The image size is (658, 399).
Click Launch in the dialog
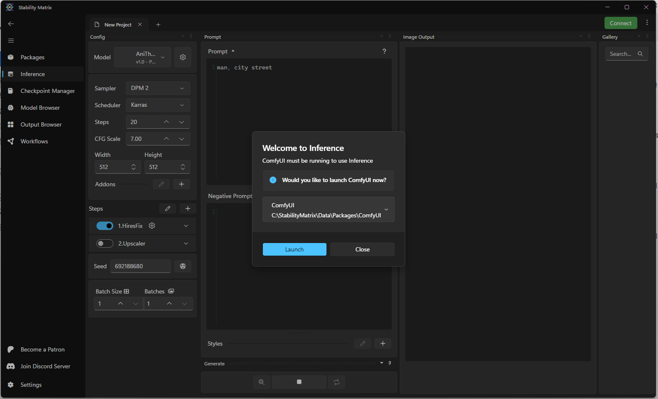[x=294, y=249]
